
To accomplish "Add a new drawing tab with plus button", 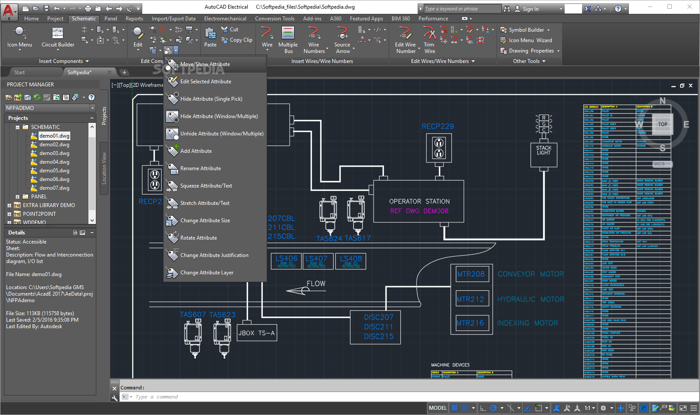I will tap(124, 72).
